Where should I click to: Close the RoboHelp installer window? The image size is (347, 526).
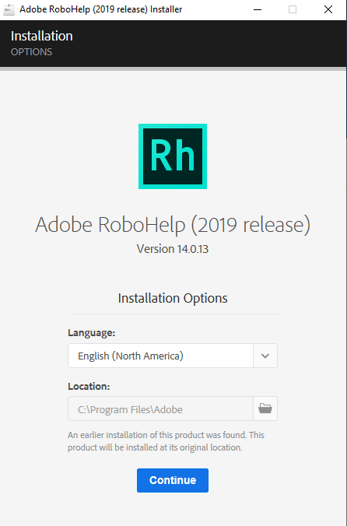(x=328, y=9)
